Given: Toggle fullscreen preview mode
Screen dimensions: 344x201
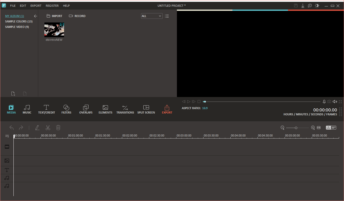Looking at the screenshot, I should click(x=340, y=102).
